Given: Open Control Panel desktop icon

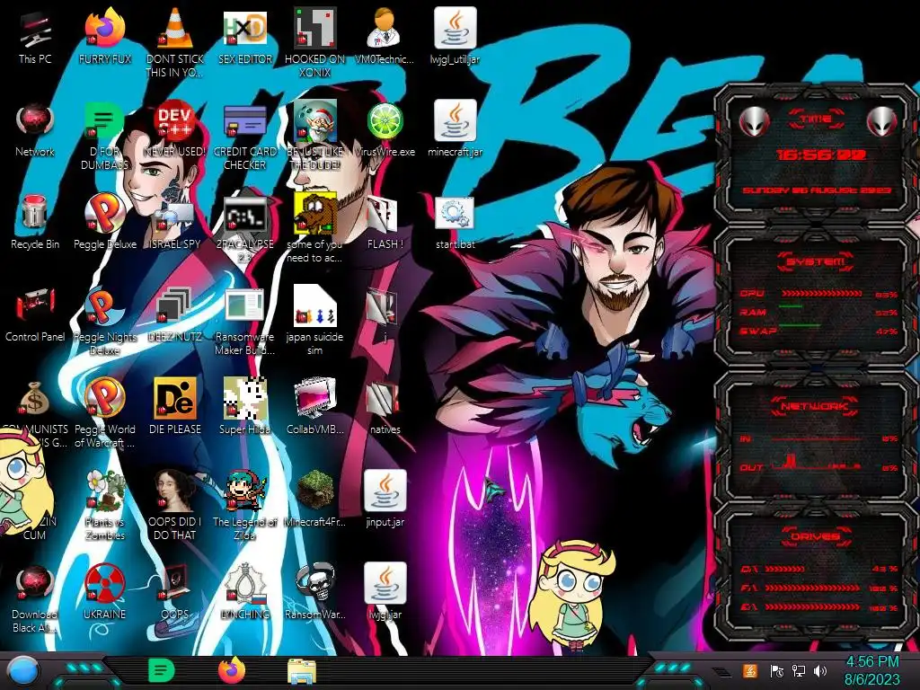Looking at the screenshot, I should click(x=35, y=315).
